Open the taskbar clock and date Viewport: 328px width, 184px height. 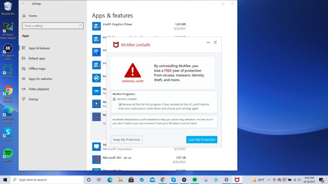click(x=309, y=180)
